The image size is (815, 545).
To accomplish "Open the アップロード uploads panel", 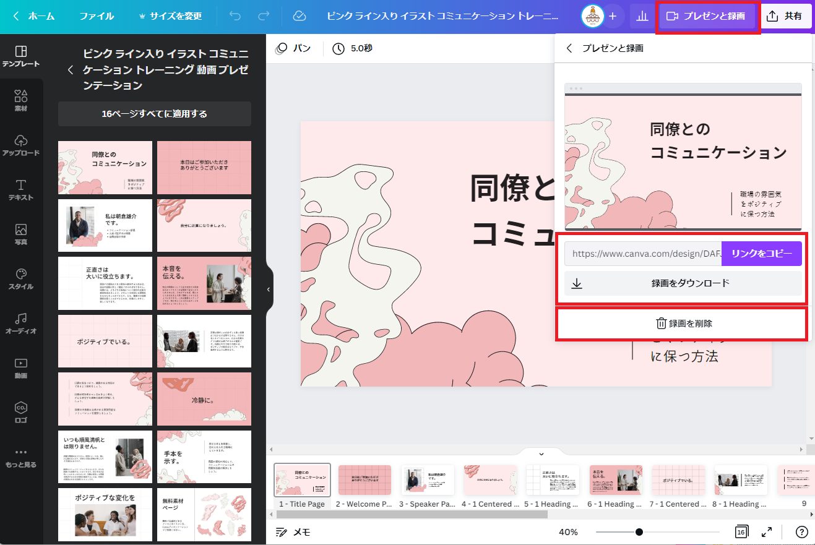I will [x=21, y=145].
